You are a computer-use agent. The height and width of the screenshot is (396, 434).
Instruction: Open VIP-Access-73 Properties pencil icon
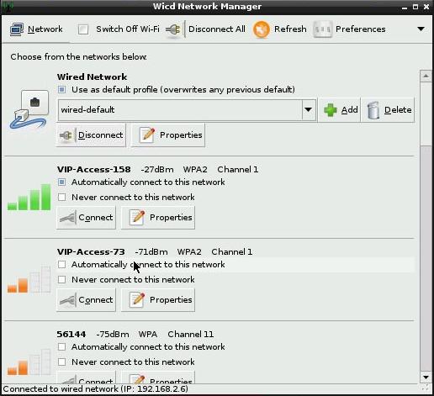pos(137,299)
